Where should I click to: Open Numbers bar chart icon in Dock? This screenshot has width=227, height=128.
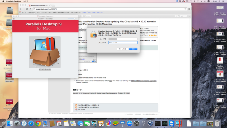click(108, 123)
